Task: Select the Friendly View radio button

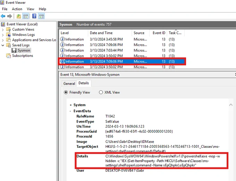Action: 66,92
